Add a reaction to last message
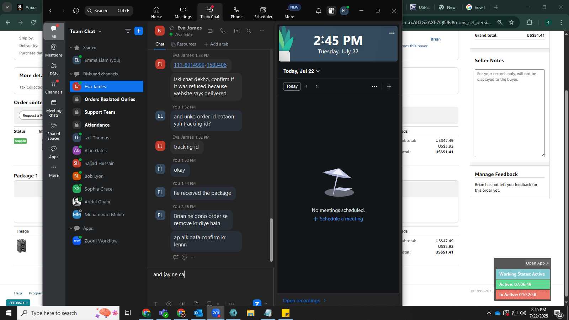The image size is (569, 320). point(184,257)
